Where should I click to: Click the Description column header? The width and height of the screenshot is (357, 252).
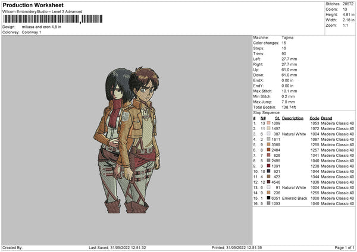[x=293, y=118]
